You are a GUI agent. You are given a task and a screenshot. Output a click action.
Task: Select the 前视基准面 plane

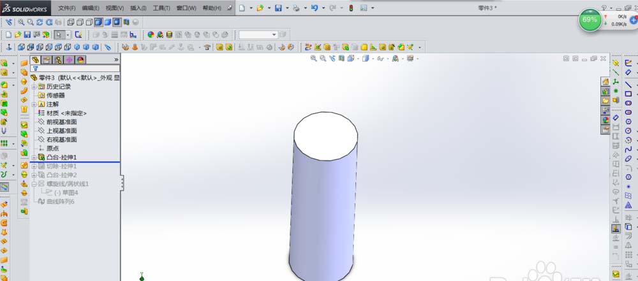(57, 122)
